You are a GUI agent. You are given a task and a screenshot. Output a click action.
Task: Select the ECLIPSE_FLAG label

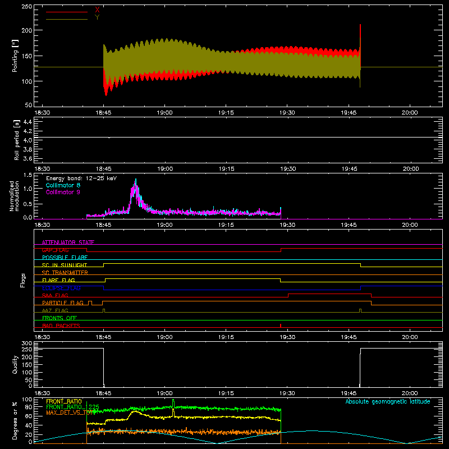[61, 288]
